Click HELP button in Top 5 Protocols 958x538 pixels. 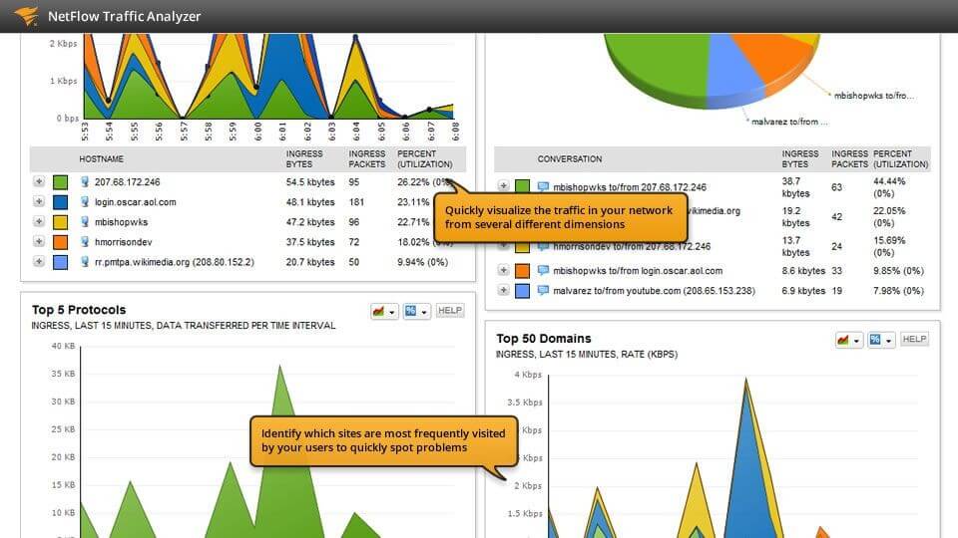tap(450, 311)
